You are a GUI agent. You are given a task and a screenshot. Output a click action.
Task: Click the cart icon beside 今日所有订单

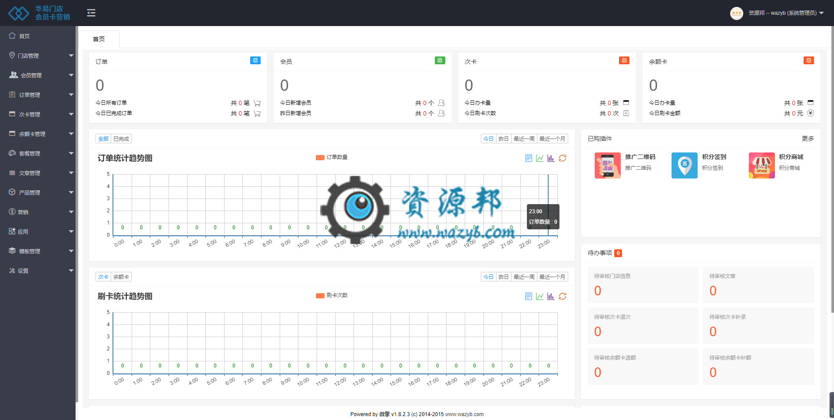pyautogui.click(x=257, y=103)
